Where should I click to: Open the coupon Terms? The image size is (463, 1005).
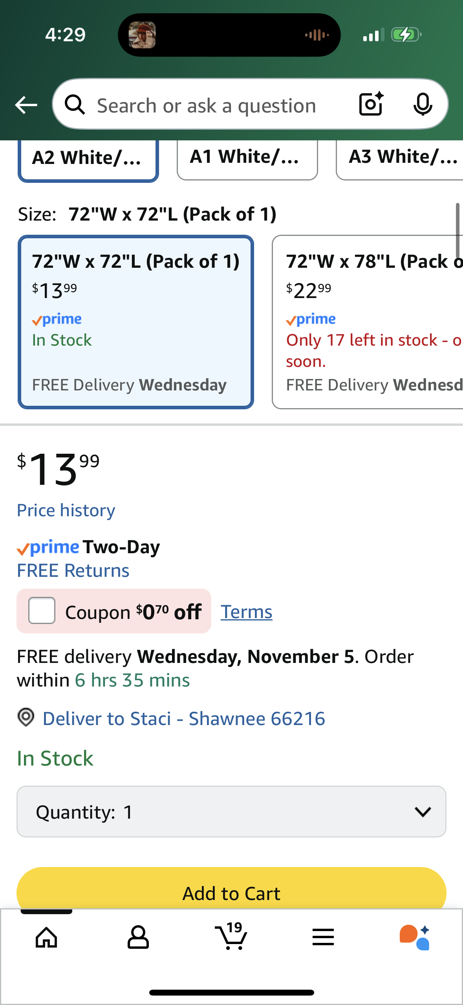pyautogui.click(x=246, y=611)
